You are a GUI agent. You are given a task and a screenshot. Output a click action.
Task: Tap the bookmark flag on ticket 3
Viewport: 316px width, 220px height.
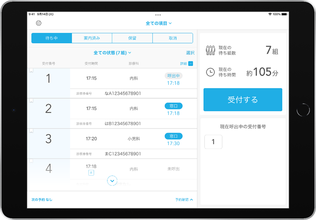(x=31, y=131)
